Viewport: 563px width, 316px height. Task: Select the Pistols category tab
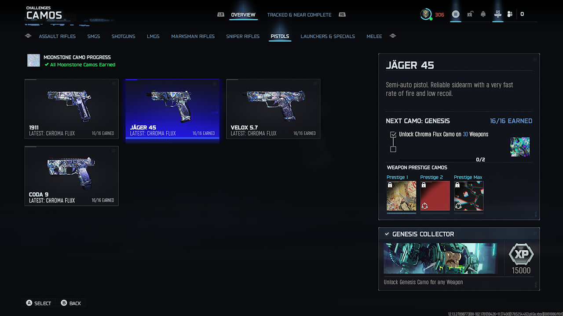[280, 36]
